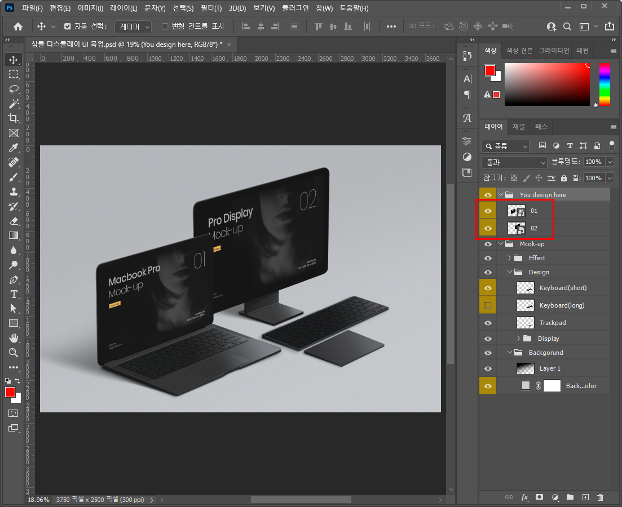Screen dimensions: 622x507
Task: Select the Horizontal Type tool
Action: [14, 294]
